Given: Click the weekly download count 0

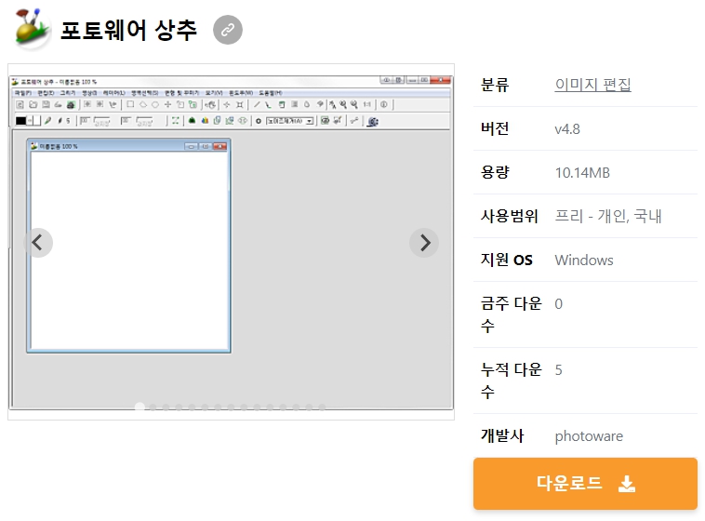Looking at the screenshot, I should (x=558, y=304).
